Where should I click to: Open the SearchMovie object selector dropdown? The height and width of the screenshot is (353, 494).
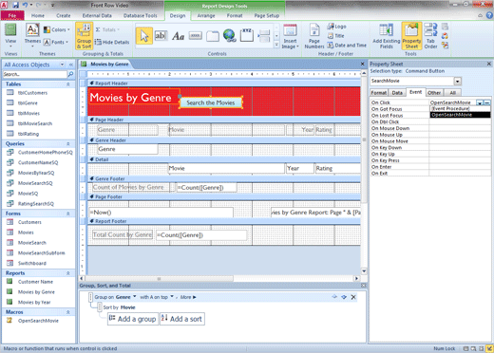pos(457,82)
